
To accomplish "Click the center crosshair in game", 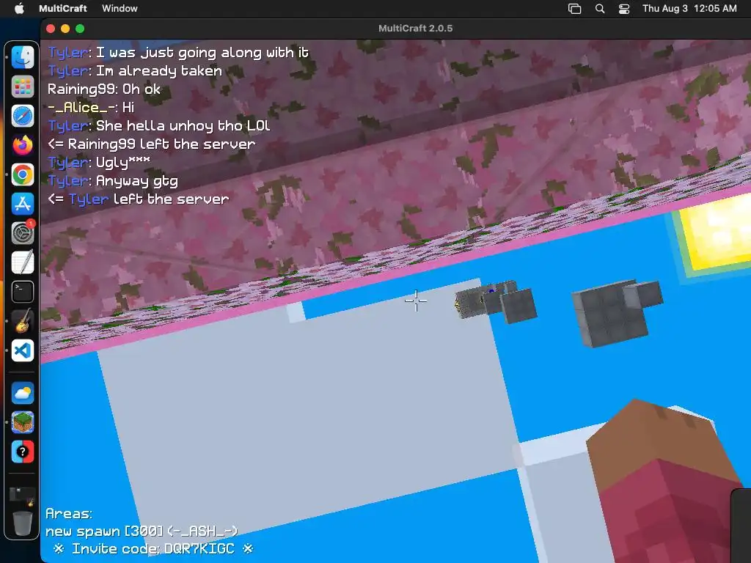I will 416,301.
